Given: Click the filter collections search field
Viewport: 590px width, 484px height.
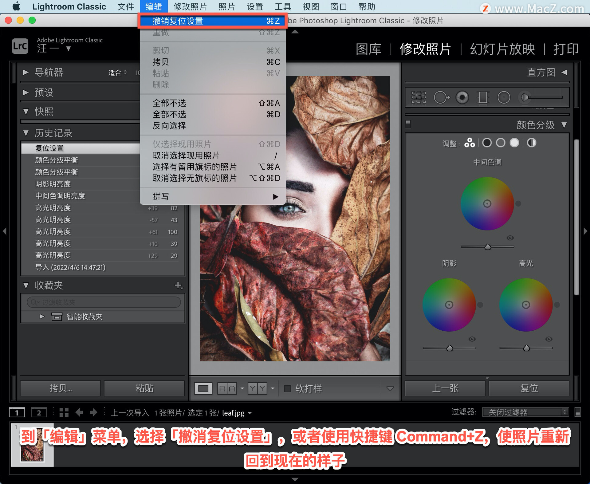Looking at the screenshot, I should (x=104, y=302).
